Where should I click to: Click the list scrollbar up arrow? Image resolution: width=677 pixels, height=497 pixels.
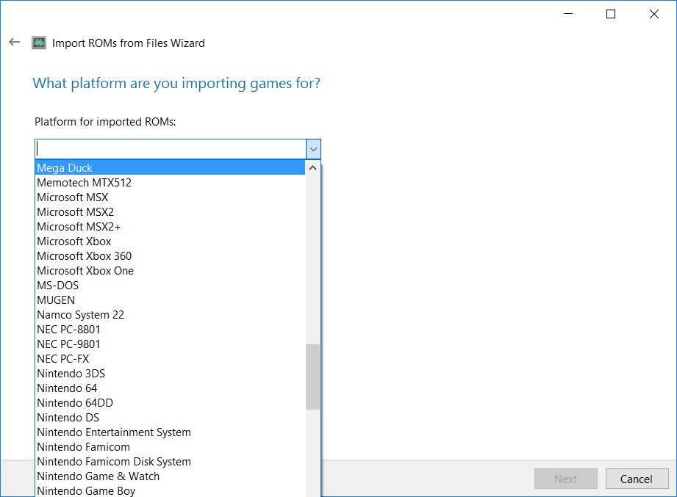tap(313, 168)
